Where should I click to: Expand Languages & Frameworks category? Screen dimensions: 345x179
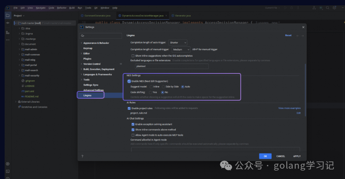(81, 75)
